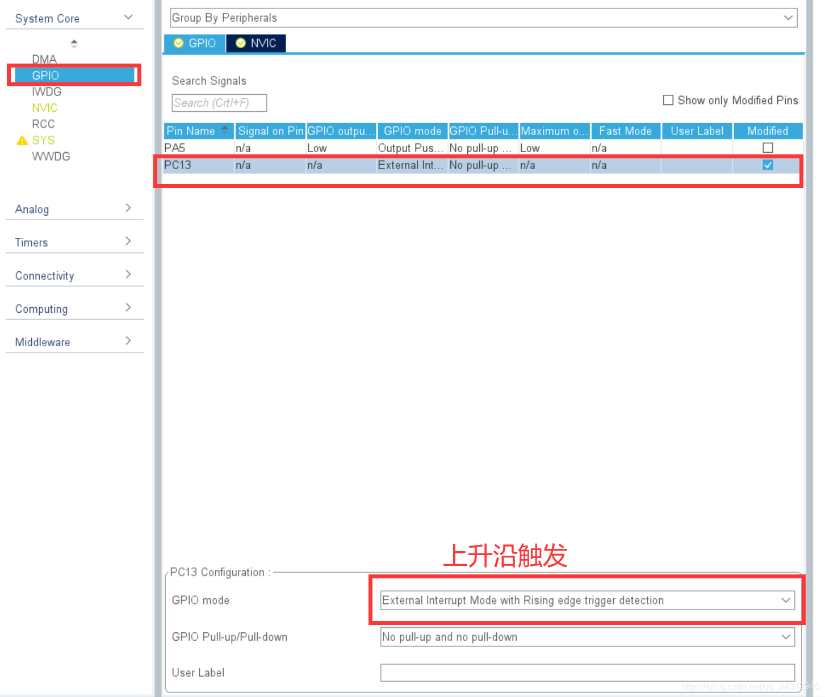
Task: Toggle Show only Modified Pins checkbox
Action: (668, 100)
